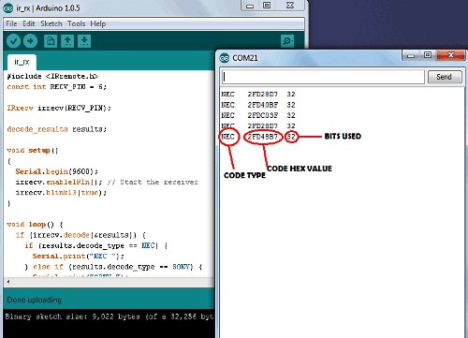This screenshot has width=468, height=338.
Task: Click the 'void setup()' line
Action: pos(33,151)
